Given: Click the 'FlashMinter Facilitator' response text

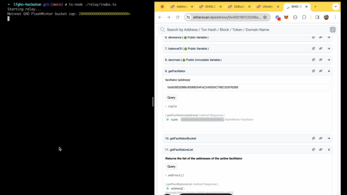Looking at the screenshot, I should pyautogui.click(x=239, y=119).
